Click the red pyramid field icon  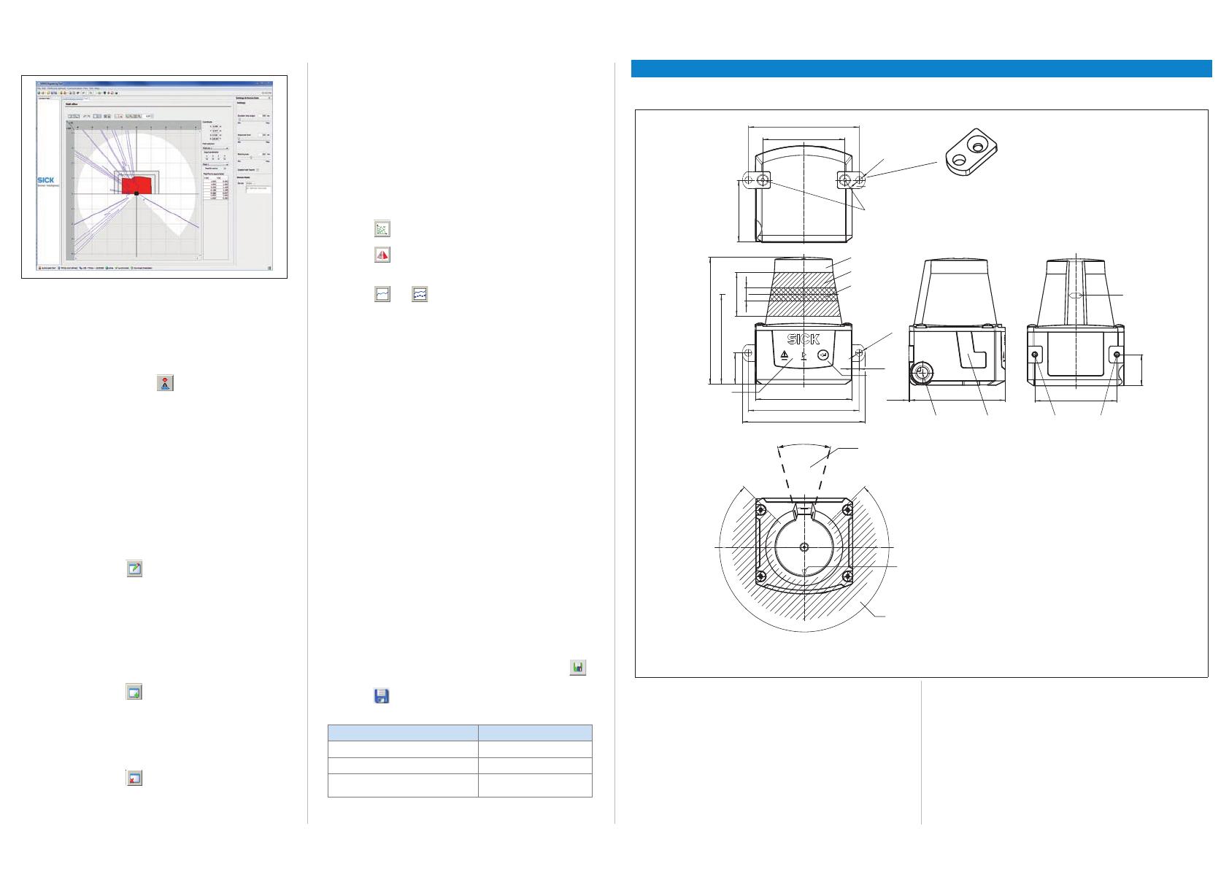click(382, 255)
